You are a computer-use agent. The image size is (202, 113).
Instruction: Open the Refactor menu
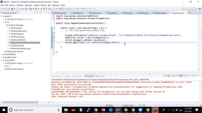pos(20,5)
